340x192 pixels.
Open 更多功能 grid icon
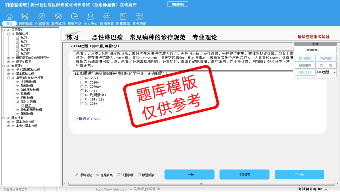[139, 17]
